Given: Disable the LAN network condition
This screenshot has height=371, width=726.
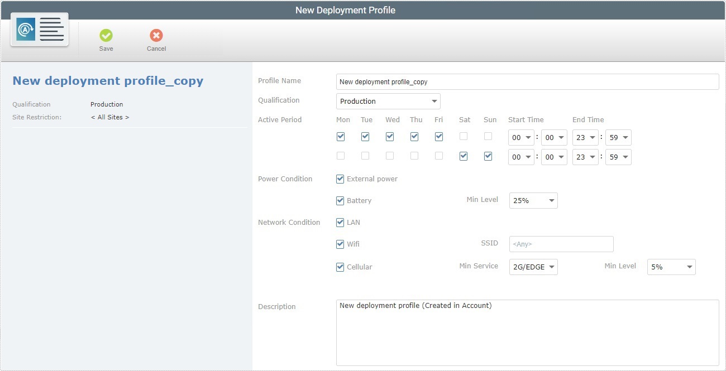Looking at the screenshot, I should click(x=340, y=222).
